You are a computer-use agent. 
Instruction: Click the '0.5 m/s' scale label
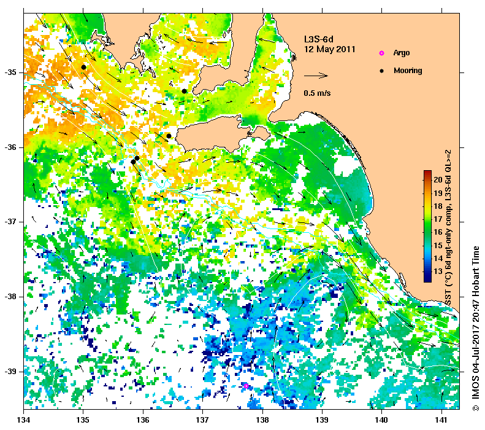[x=317, y=93]
